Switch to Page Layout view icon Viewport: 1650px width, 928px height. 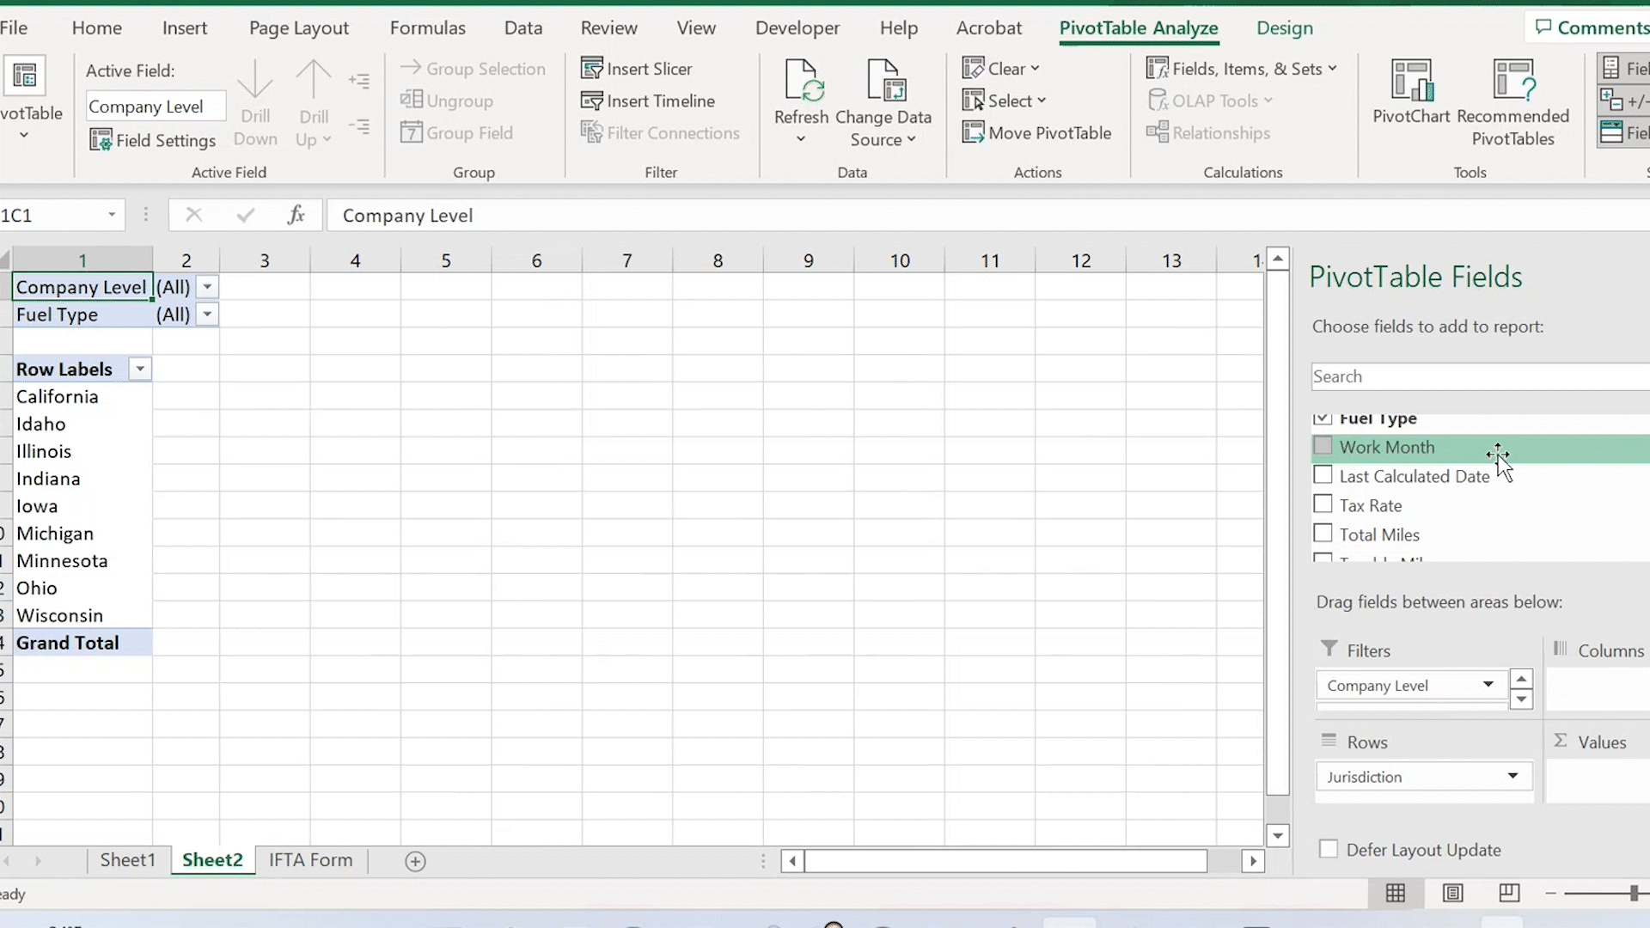click(x=1452, y=893)
